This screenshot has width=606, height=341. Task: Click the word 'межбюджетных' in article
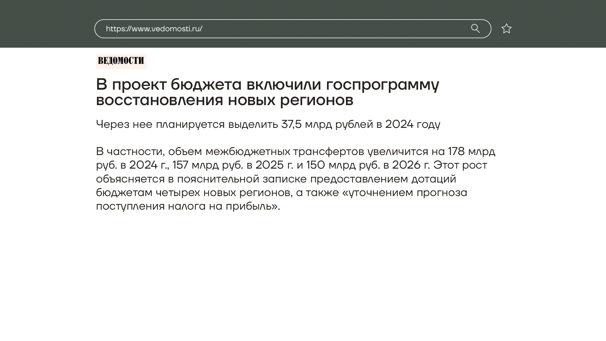click(247, 152)
